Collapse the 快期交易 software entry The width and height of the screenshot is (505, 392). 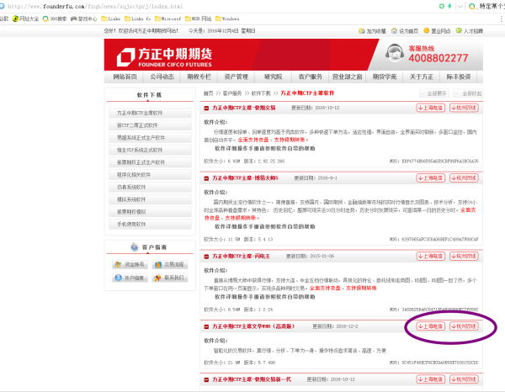click(x=207, y=109)
